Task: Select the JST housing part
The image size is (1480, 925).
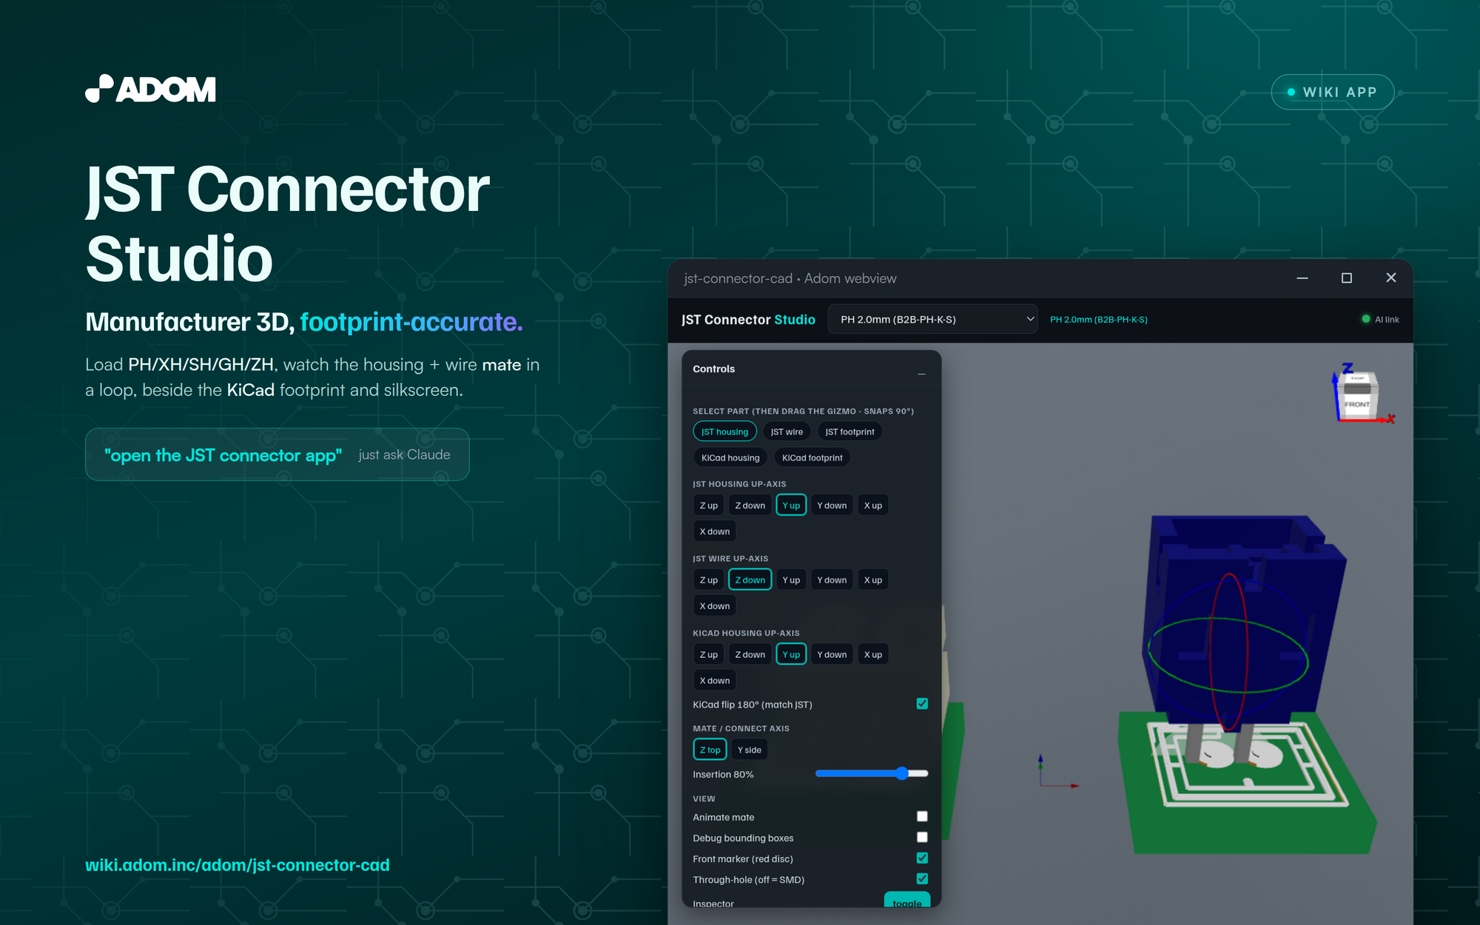Action: pyautogui.click(x=724, y=431)
